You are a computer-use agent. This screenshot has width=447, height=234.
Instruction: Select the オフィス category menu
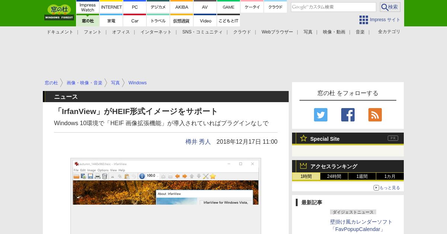point(121,32)
